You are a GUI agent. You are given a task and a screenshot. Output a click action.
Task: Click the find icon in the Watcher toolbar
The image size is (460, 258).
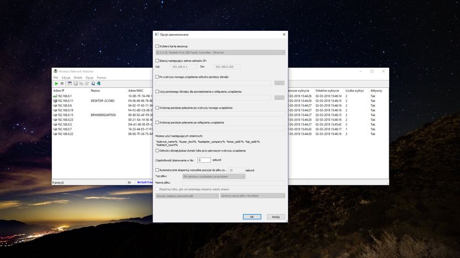pyautogui.click(x=93, y=84)
